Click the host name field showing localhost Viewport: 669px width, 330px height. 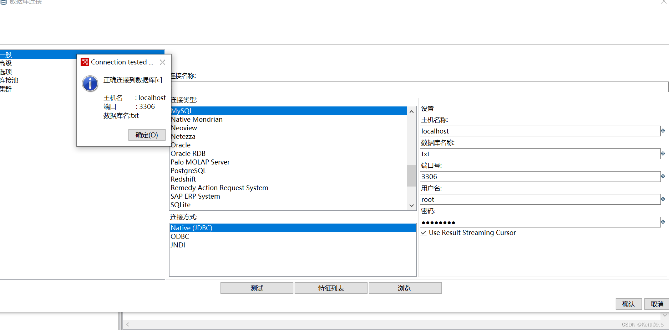(x=540, y=131)
